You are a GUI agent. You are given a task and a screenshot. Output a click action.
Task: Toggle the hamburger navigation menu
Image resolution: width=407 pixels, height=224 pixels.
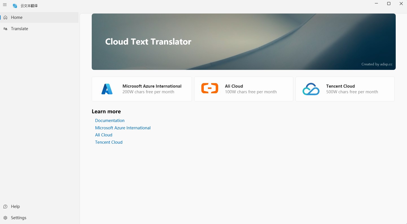[x=5, y=5]
